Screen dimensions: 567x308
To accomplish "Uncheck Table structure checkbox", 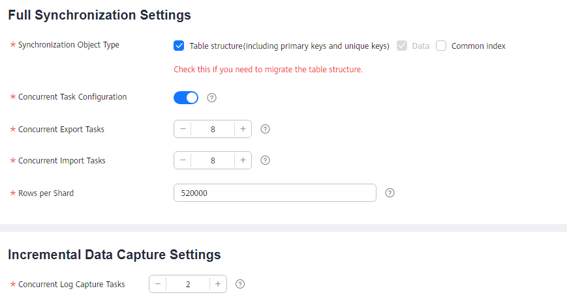I will [x=179, y=46].
